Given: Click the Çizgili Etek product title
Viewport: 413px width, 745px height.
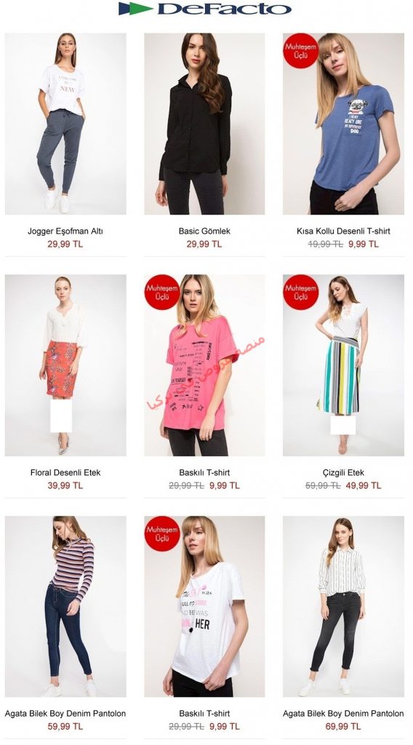Looking at the screenshot, I should coord(343,473).
